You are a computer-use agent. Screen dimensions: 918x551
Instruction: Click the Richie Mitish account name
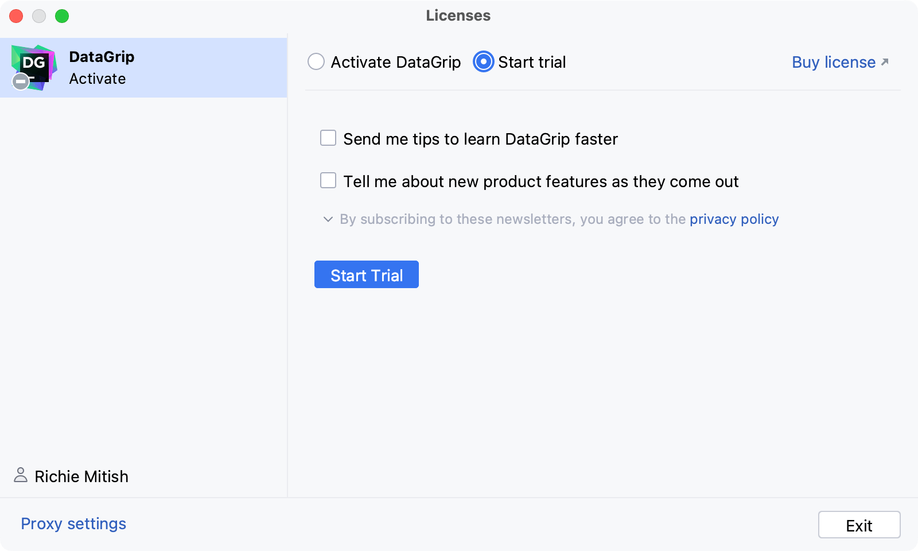81,476
